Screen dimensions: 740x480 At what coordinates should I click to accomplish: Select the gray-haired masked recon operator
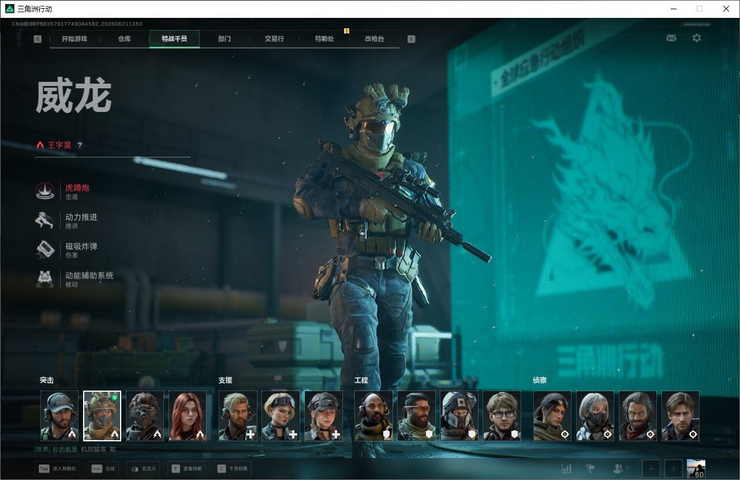click(x=595, y=416)
